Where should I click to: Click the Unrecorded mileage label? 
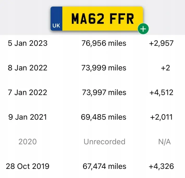[104, 142]
